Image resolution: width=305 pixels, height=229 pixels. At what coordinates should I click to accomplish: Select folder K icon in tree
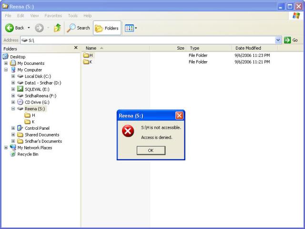(x=28, y=122)
